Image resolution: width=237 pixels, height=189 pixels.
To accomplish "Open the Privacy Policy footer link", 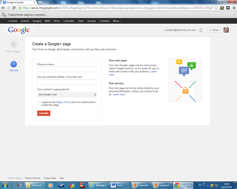I will 50,178.
